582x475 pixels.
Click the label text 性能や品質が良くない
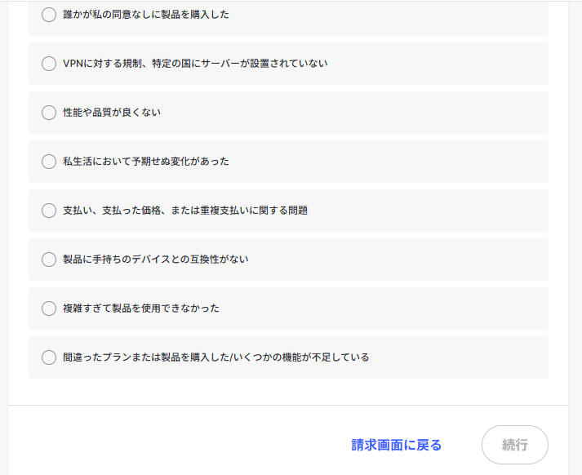pos(112,113)
